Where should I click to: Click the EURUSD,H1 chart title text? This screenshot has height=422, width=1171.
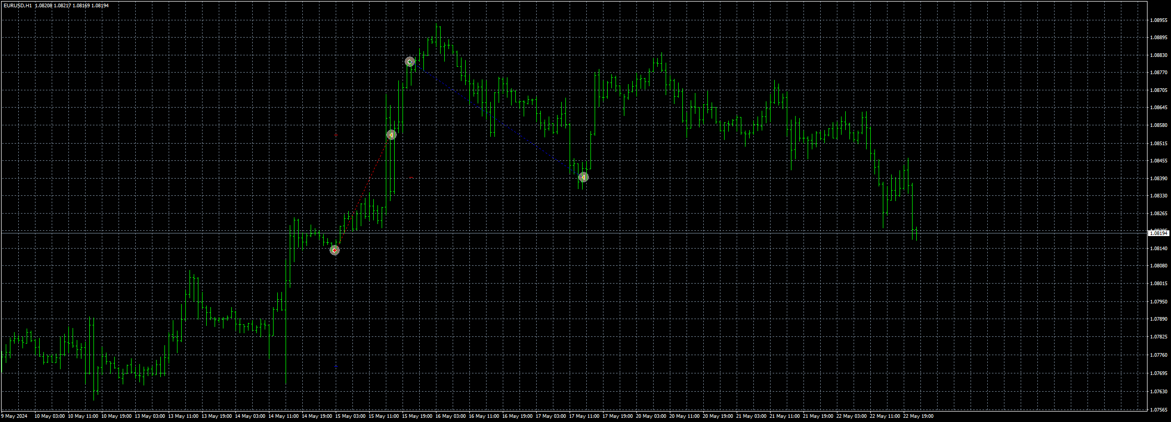(x=17, y=5)
